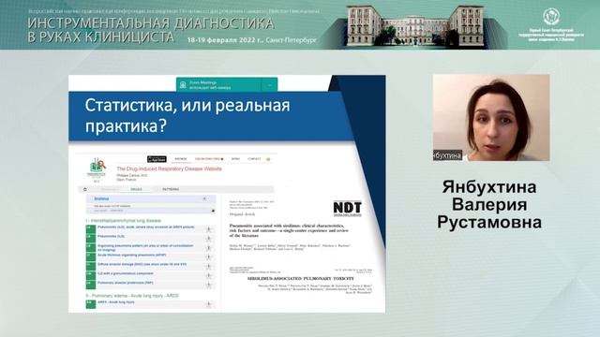Click the conference title ИНСТРУМЕНТАЛЬНАЯ ДИАГНОСТИКА

[x=151, y=23]
